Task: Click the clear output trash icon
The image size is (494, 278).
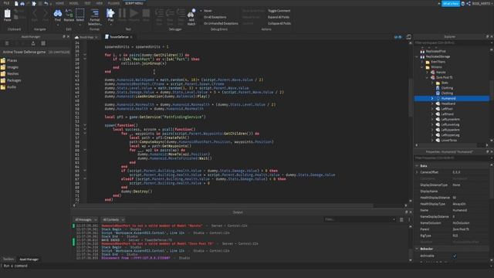Action: pos(401,219)
